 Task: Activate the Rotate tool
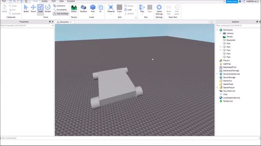click(48, 9)
